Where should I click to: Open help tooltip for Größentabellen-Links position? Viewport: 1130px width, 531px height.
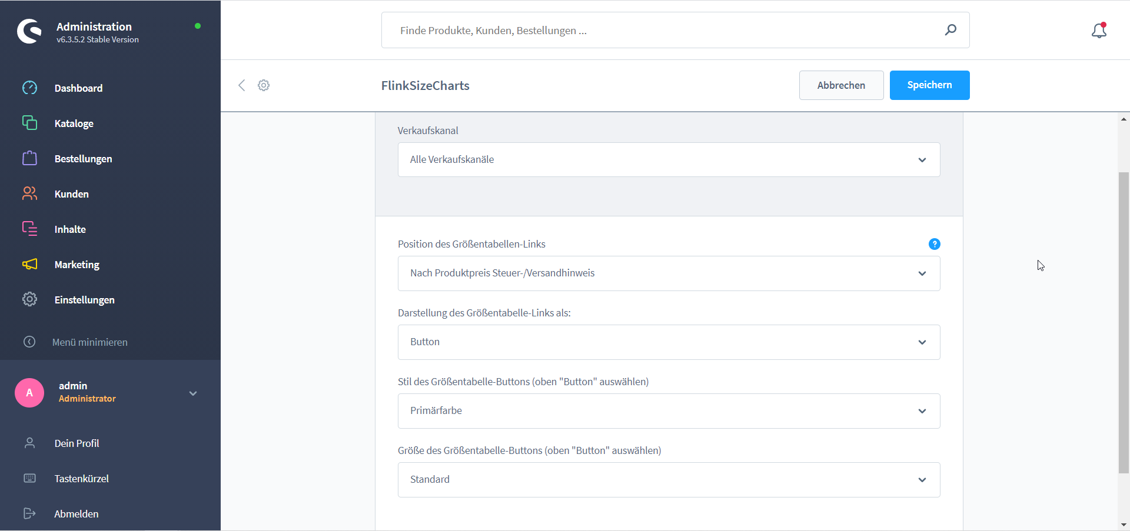[934, 244]
